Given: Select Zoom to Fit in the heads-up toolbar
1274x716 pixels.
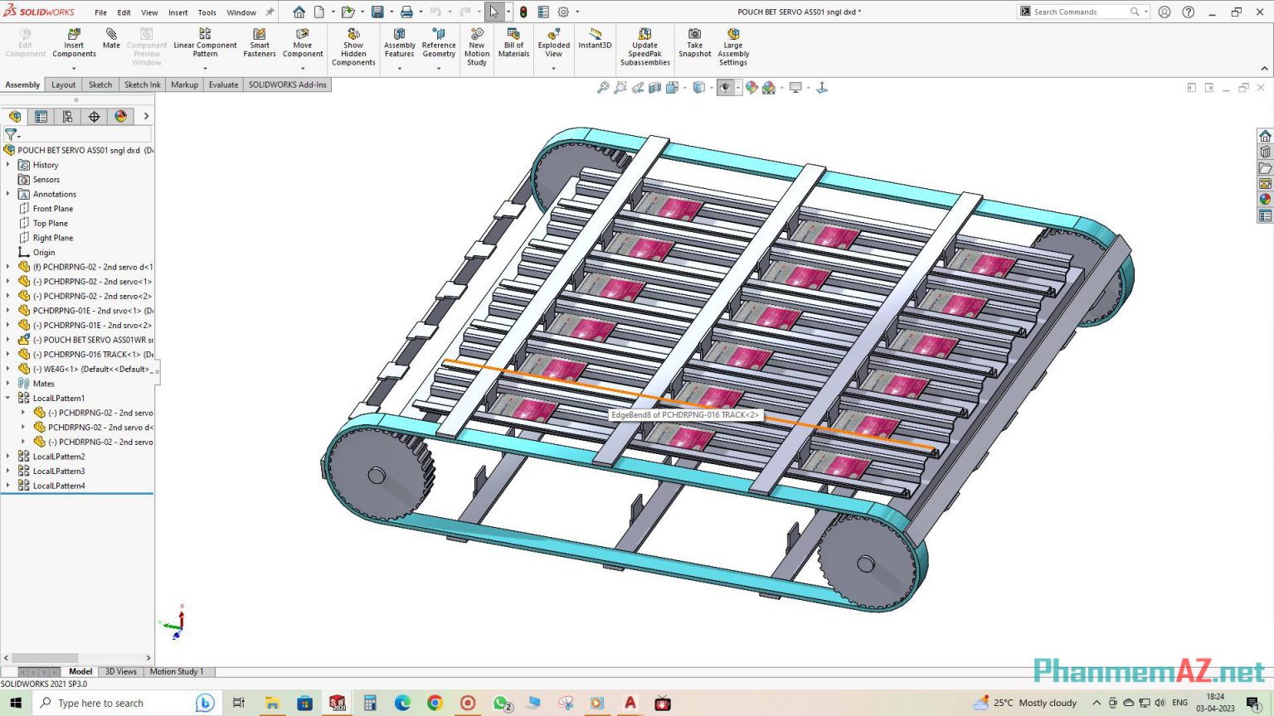Looking at the screenshot, I should coord(603,87).
